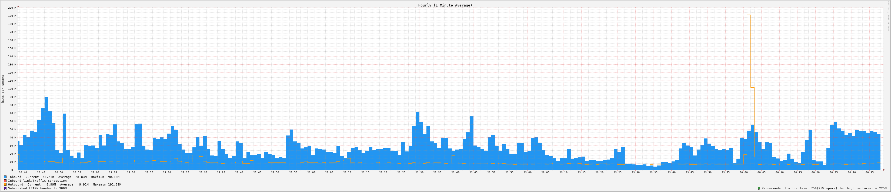891x192 pixels.
Task: Click the tall orange outbound spike peak
Action: point(749,15)
